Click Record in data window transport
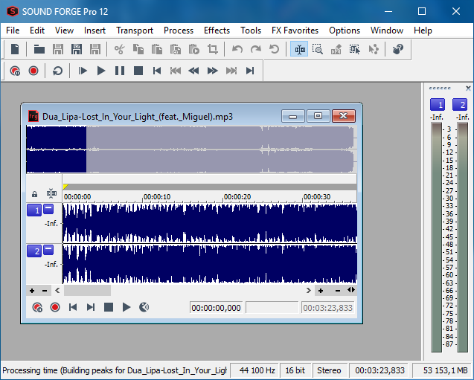 [x=55, y=308]
